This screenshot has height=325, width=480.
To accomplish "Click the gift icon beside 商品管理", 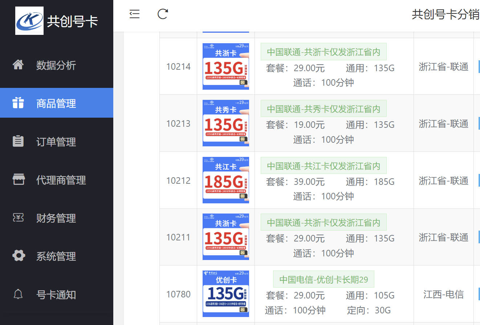I will [18, 103].
